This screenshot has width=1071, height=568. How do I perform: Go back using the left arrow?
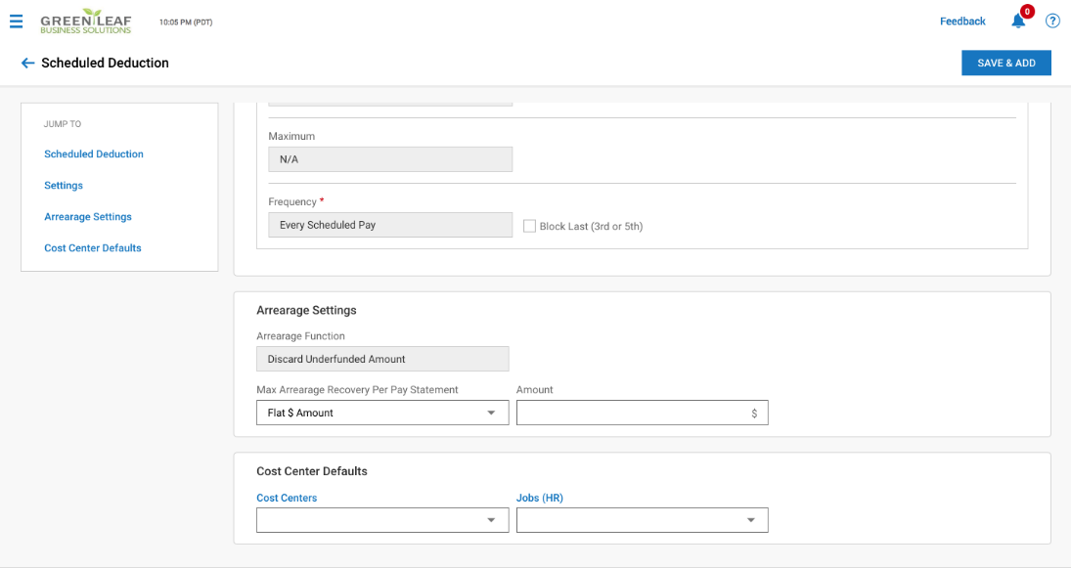(27, 64)
